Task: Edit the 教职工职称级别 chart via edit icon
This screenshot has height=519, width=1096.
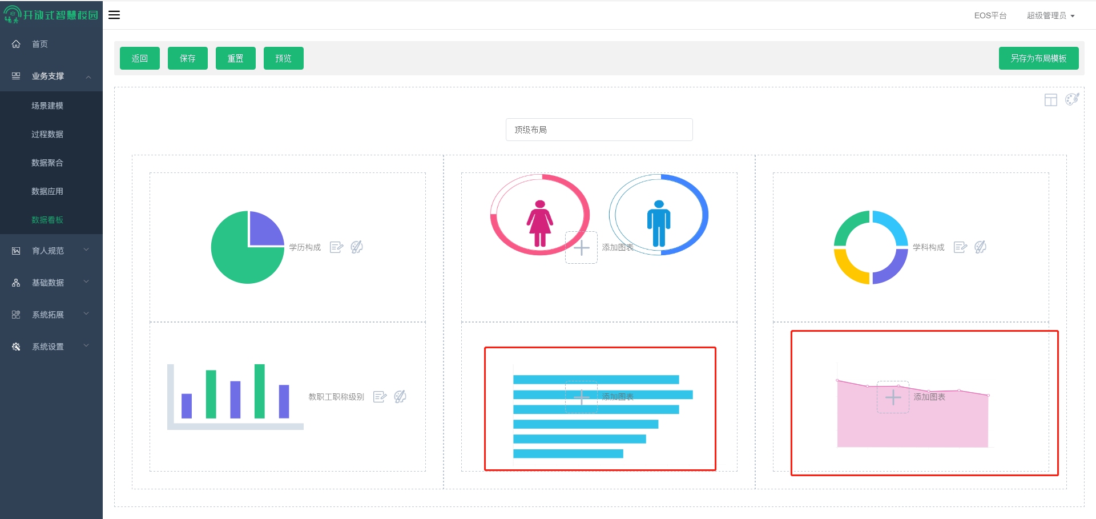Action: click(380, 397)
